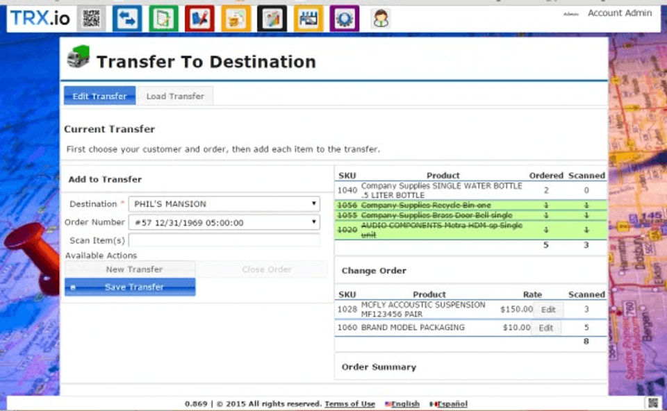
Task: Click the $10.00 rate value
Action: pyautogui.click(x=516, y=328)
